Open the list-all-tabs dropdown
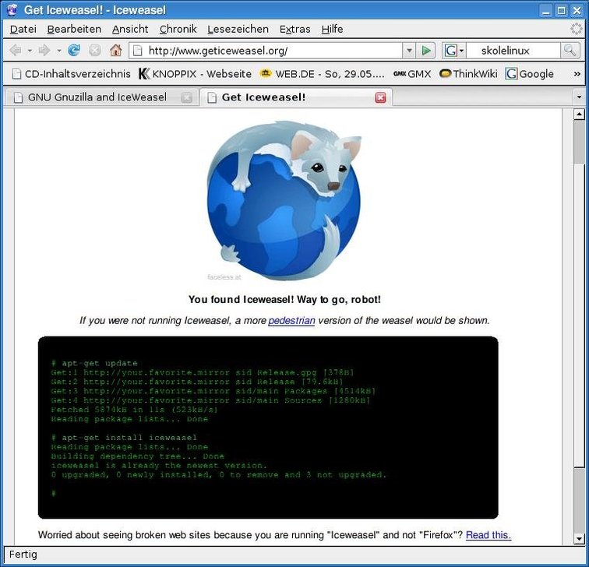The height and width of the screenshot is (567, 589). click(x=579, y=97)
